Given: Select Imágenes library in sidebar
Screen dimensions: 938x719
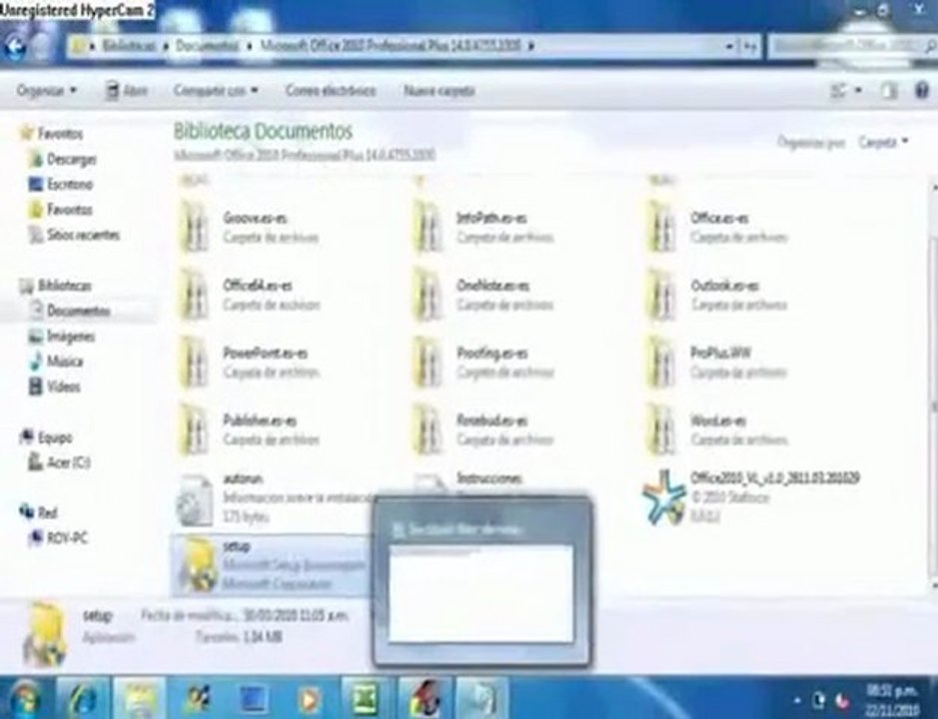Looking at the screenshot, I should [x=62, y=337].
